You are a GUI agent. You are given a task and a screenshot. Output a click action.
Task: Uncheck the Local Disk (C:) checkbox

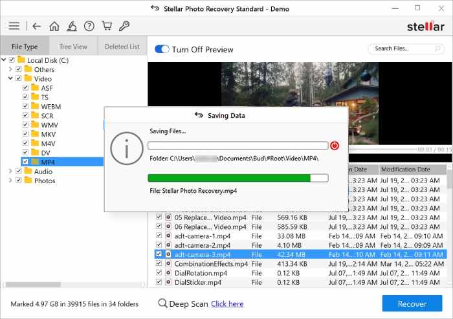[12, 60]
